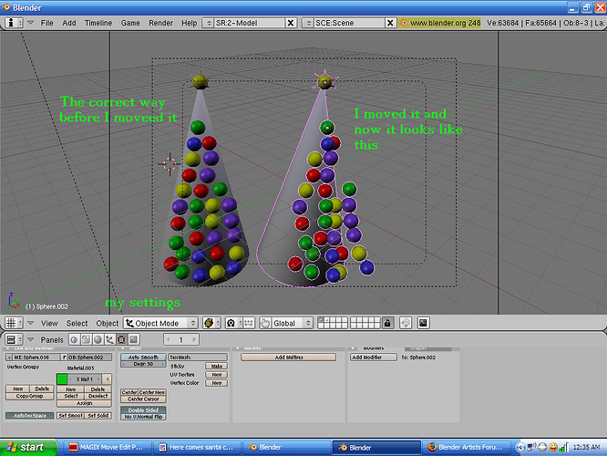The height and width of the screenshot is (456, 607).
Task: Select the Scene context panel icon
Action: (134, 340)
